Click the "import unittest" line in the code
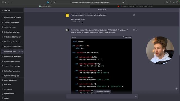180x101 pixels. 78,41
